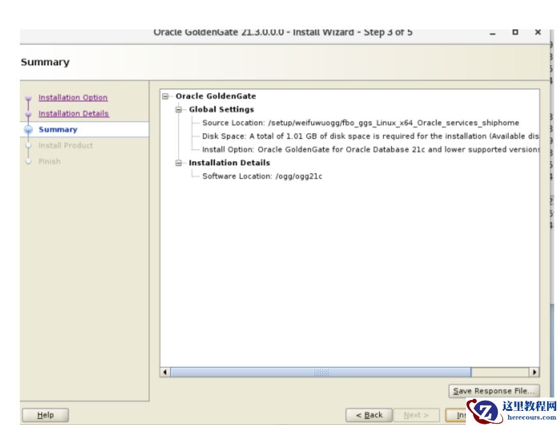Screen dimensions: 560x425
Task: Click the Installation Option step bullet
Action: click(29, 98)
